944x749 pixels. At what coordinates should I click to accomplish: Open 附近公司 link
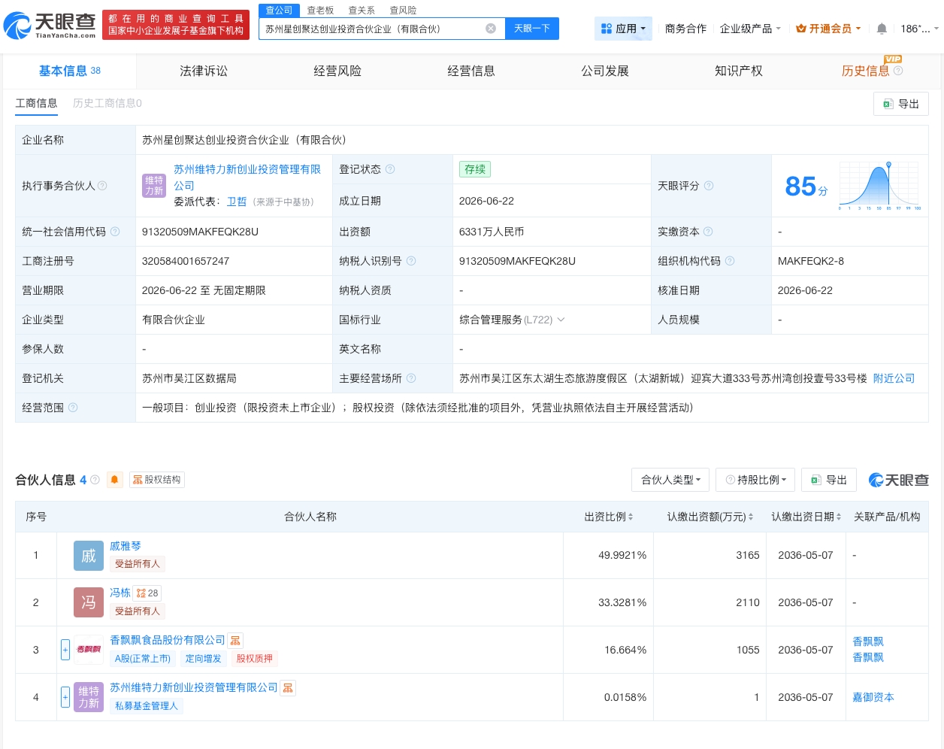coord(894,378)
